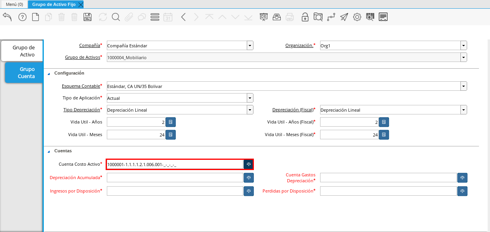Switch to the Menú (0) tab
Image resolution: width=490 pixels, height=232 pixels.
14,4
